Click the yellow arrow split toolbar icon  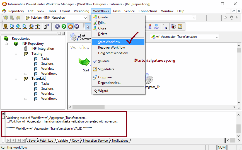[x=38, y=26]
